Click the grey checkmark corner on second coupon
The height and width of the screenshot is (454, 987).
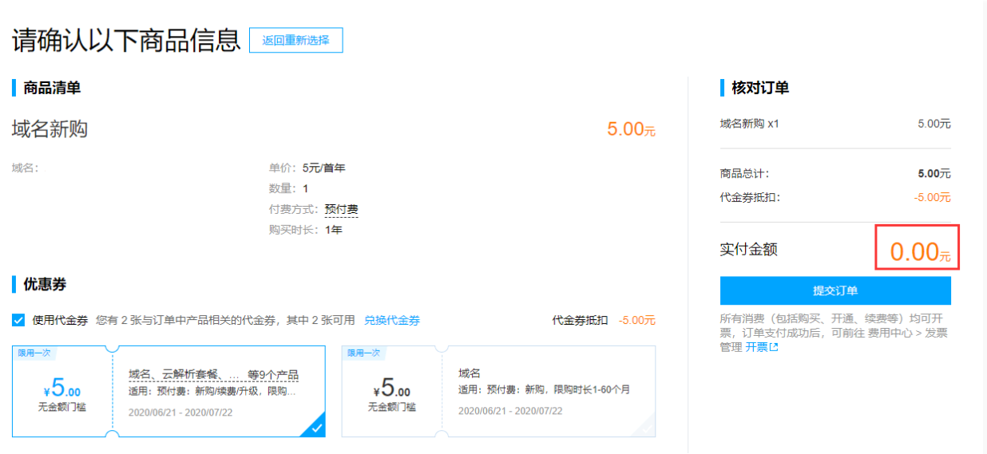point(645,429)
